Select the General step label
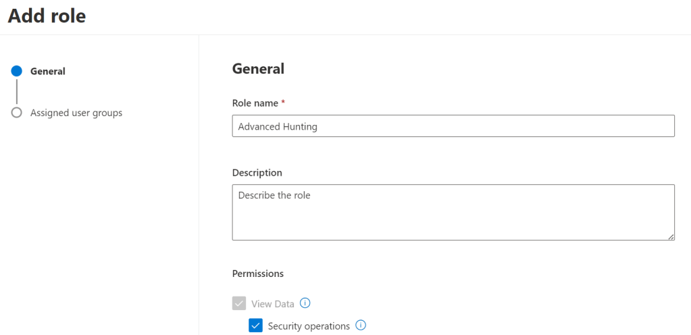The height and width of the screenshot is (335, 691). tap(48, 71)
